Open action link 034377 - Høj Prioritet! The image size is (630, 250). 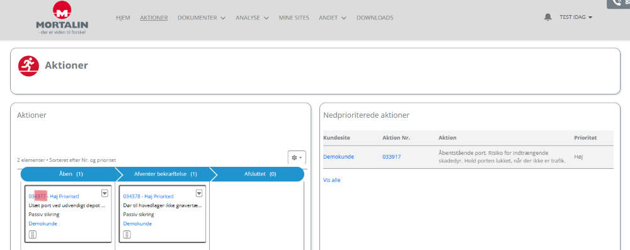(x=54, y=196)
